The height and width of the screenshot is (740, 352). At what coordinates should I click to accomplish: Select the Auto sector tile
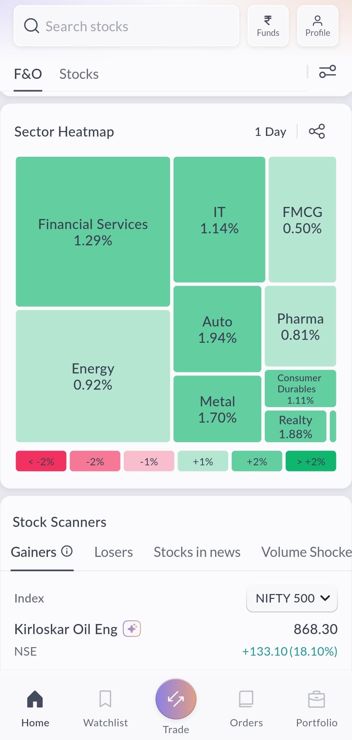pyautogui.click(x=217, y=329)
